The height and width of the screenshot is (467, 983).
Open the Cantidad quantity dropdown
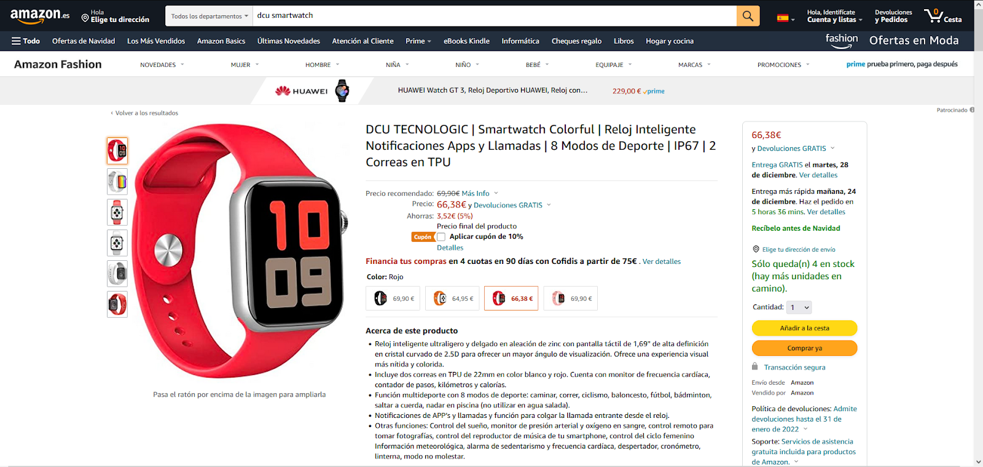[x=799, y=307]
